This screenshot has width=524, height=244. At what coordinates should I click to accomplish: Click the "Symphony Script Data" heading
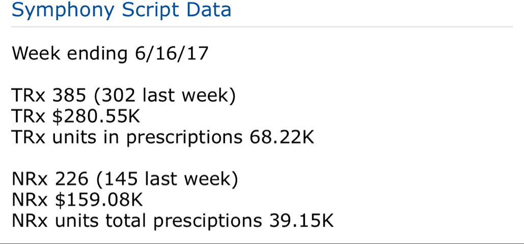121,10
